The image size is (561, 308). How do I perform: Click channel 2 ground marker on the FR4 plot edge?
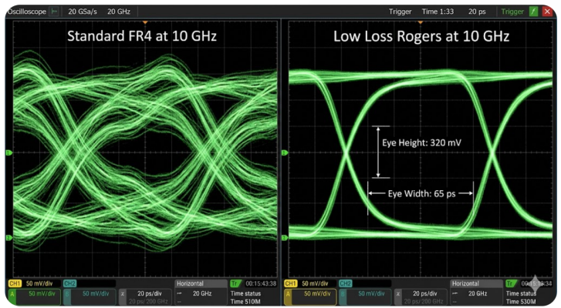coord(8,238)
